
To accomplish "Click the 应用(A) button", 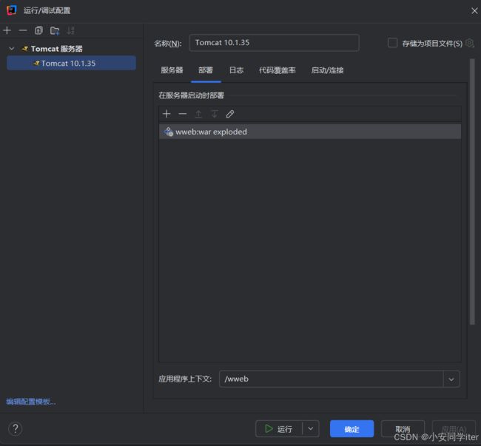I will pyautogui.click(x=454, y=428).
